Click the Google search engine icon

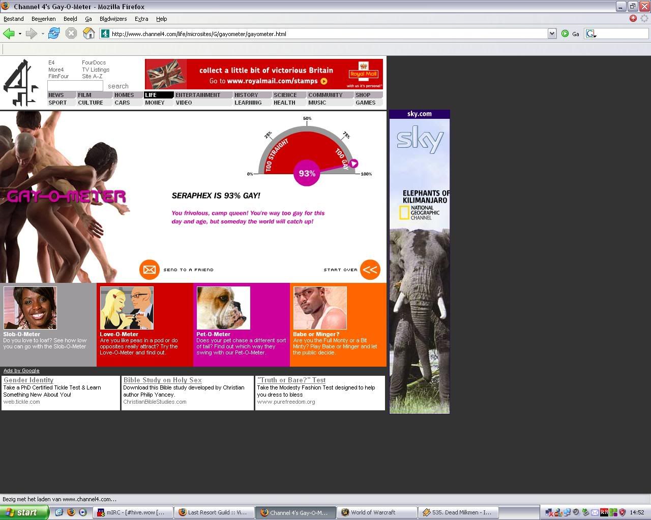pyautogui.click(x=590, y=34)
